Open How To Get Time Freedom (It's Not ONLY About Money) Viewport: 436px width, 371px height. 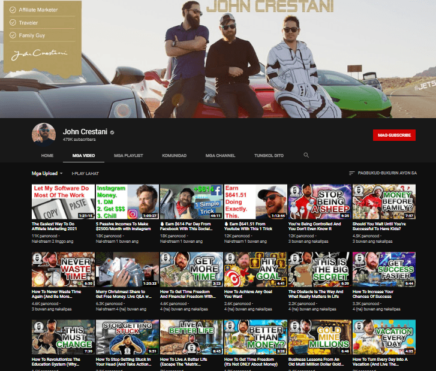pos(251,362)
